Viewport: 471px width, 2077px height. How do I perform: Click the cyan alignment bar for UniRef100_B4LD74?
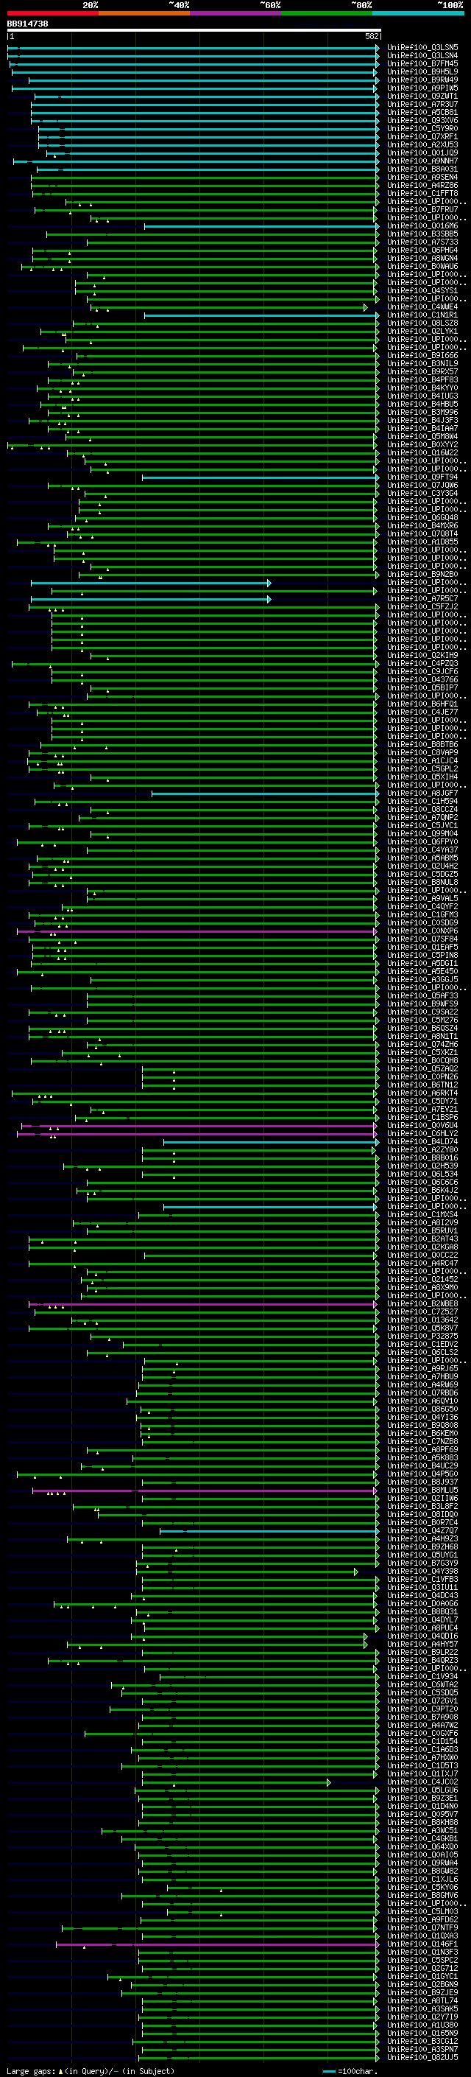(271, 1142)
